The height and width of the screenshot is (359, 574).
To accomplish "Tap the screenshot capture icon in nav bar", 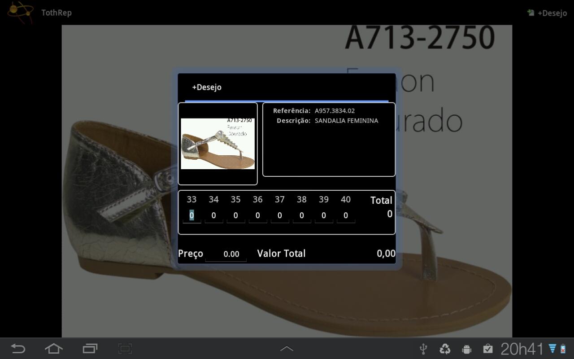I will (x=125, y=349).
